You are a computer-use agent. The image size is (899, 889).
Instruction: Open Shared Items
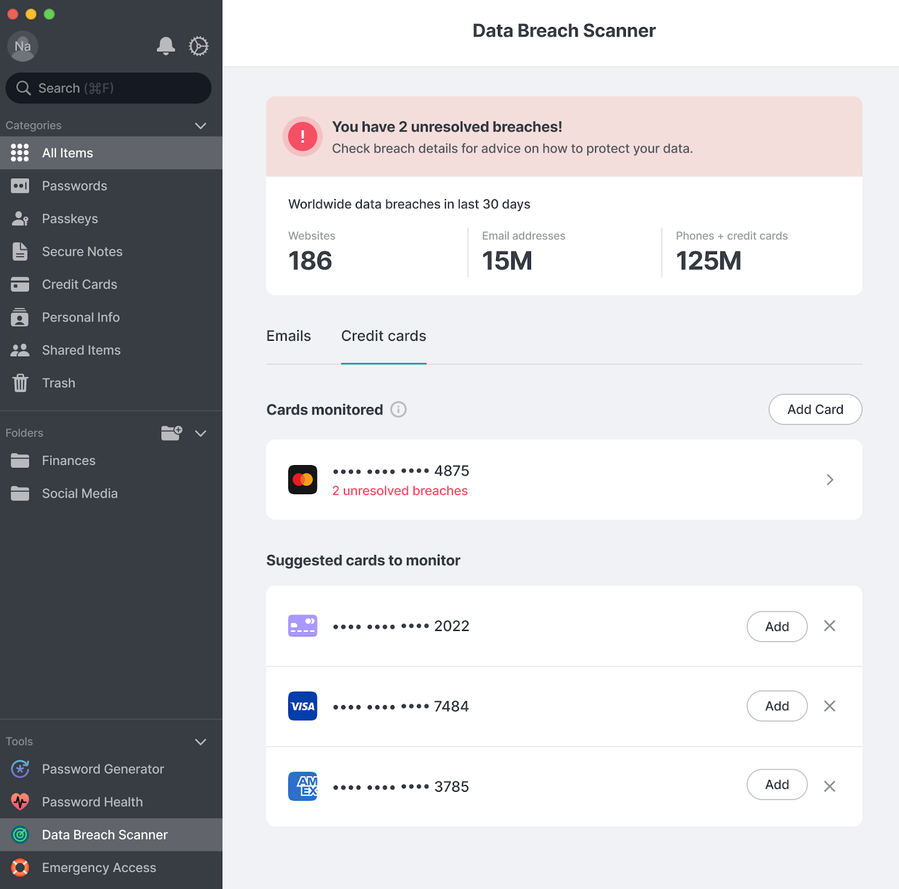click(x=81, y=350)
